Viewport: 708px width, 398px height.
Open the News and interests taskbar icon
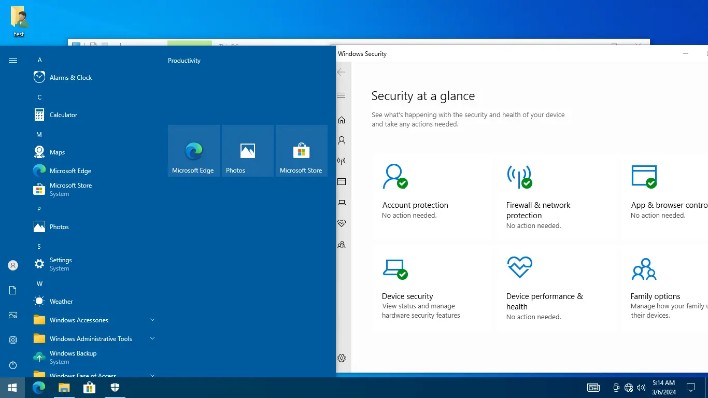tap(593, 388)
